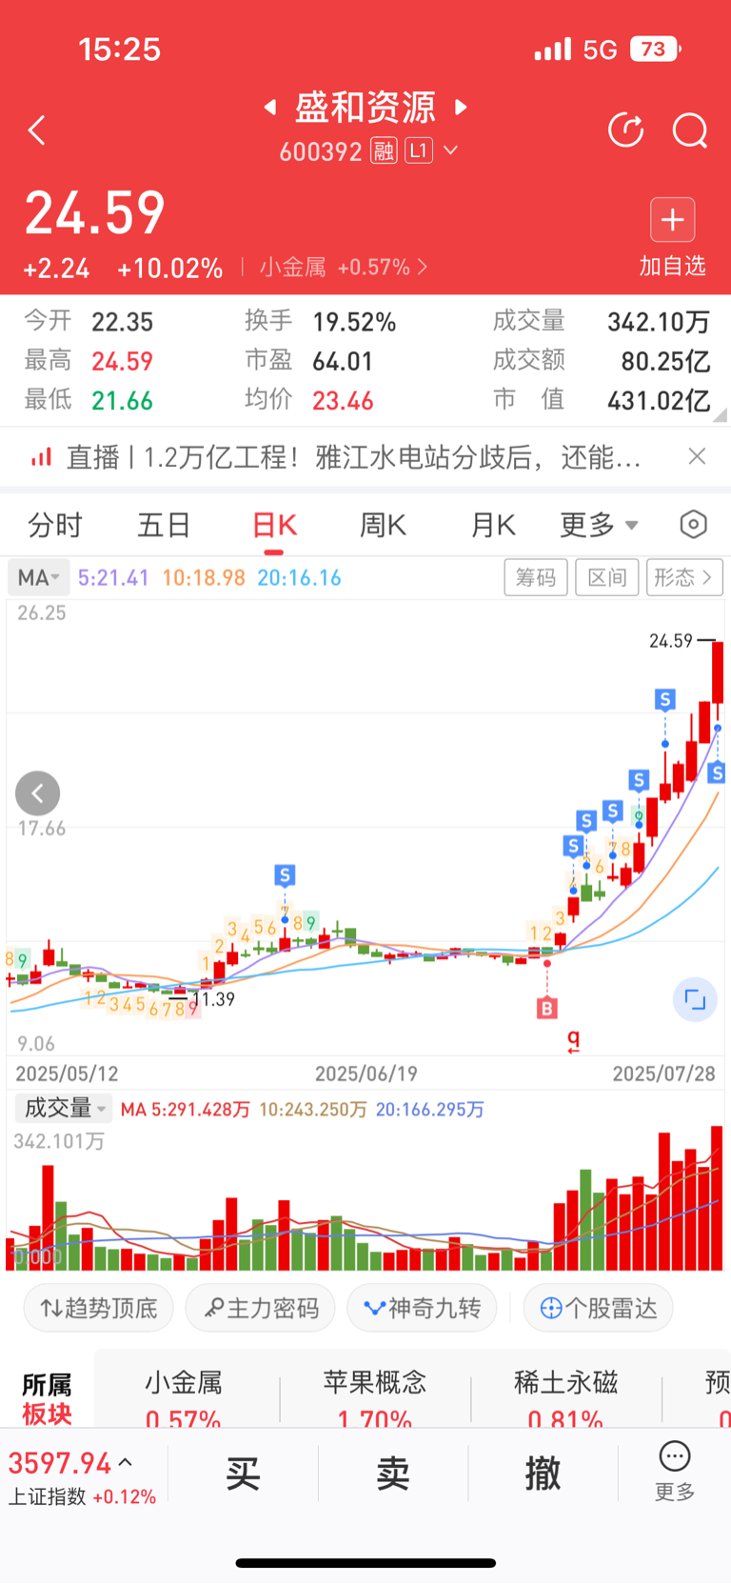Screen dimensions: 731x1584
Task: Tap the red B buy signal marker
Action: [546, 1008]
